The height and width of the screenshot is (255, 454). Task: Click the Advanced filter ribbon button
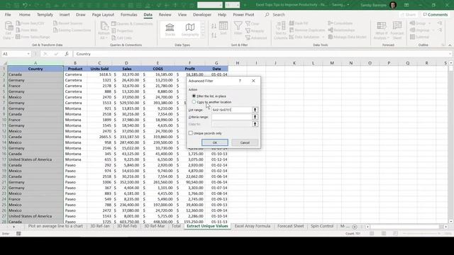click(256, 38)
